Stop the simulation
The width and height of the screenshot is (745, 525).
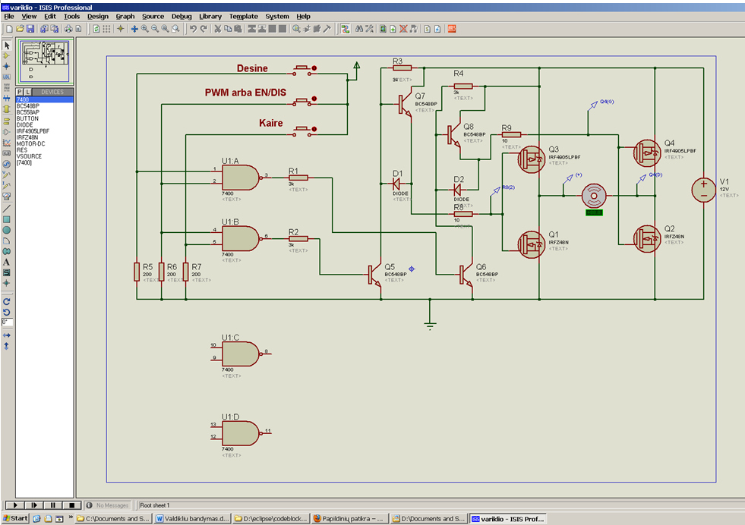pyautogui.click(x=71, y=505)
